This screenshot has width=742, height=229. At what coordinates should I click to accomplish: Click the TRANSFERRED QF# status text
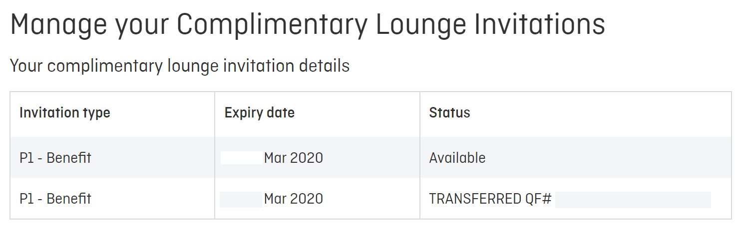click(x=490, y=199)
